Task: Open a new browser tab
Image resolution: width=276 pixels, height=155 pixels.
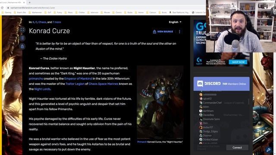Action: point(30,3)
